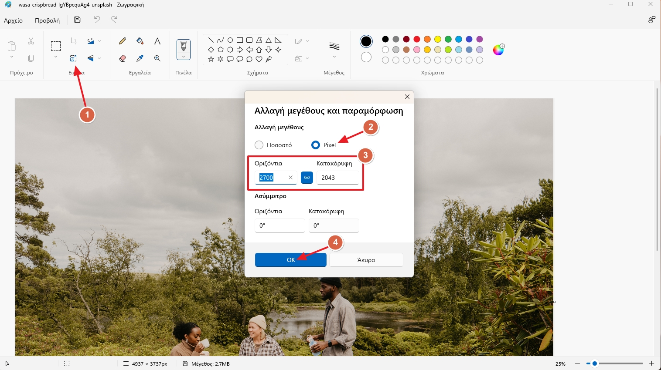Open the Edit colors wheel
Viewport: 661px width, 370px height.
click(x=498, y=50)
